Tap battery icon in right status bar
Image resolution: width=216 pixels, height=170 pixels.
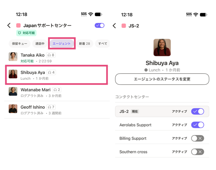click(x=204, y=14)
